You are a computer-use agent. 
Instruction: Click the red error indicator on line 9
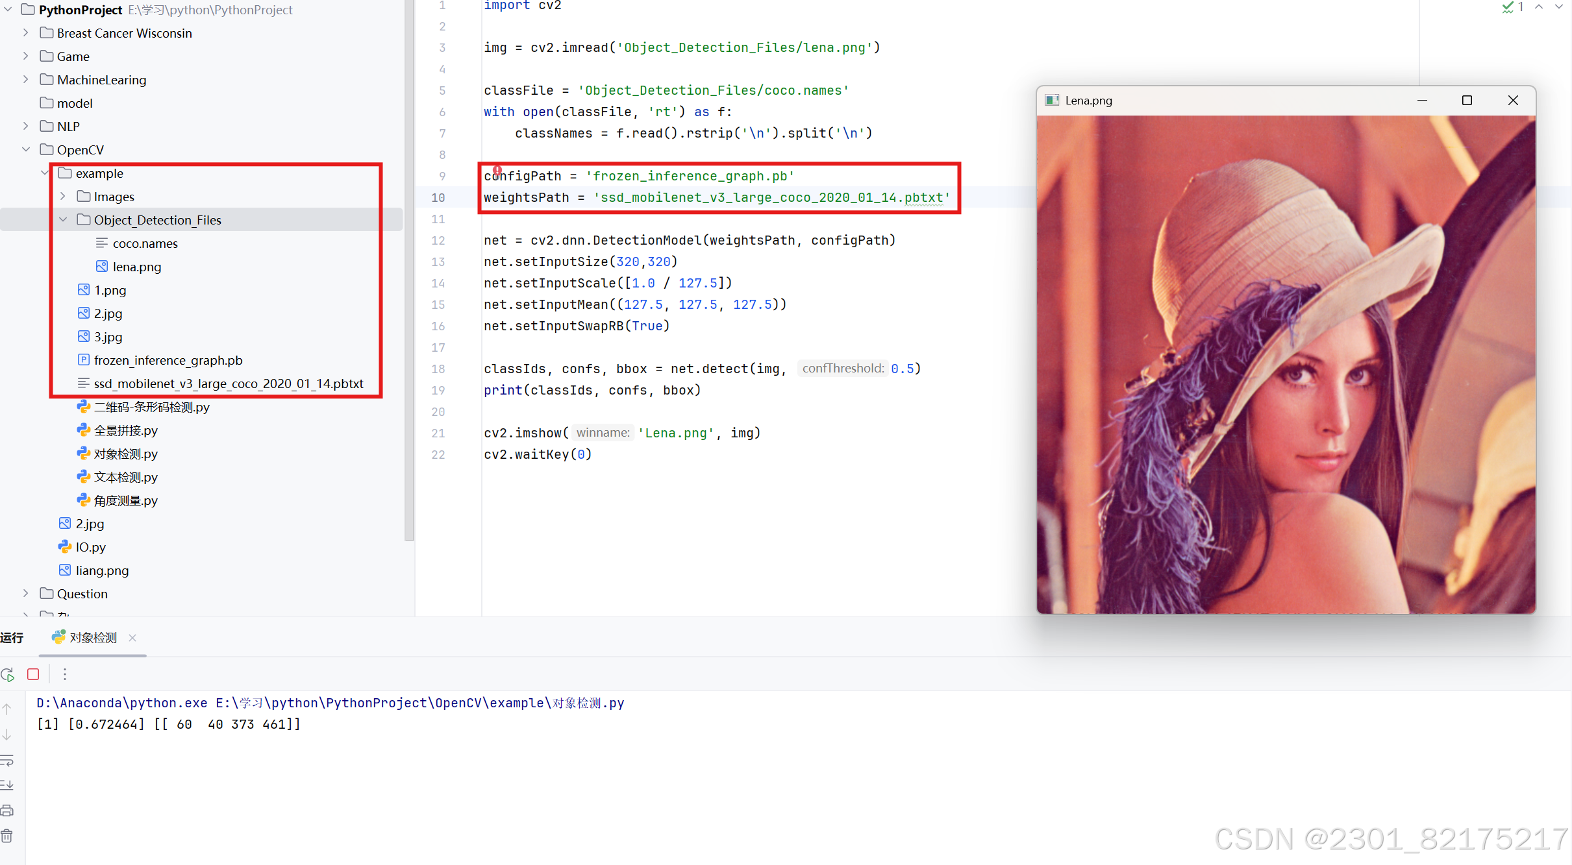pyautogui.click(x=497, y=171)
